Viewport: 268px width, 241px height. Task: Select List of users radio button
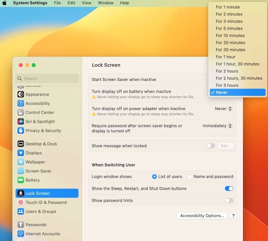154,177
